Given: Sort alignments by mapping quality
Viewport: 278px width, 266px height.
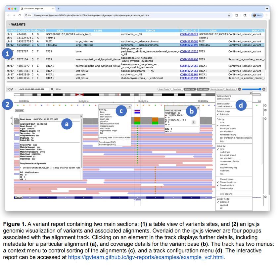Looking at the screenshot, I should click(107, 126).
